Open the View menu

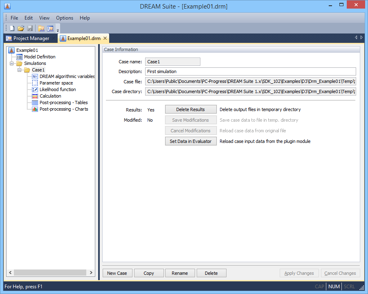44,18
